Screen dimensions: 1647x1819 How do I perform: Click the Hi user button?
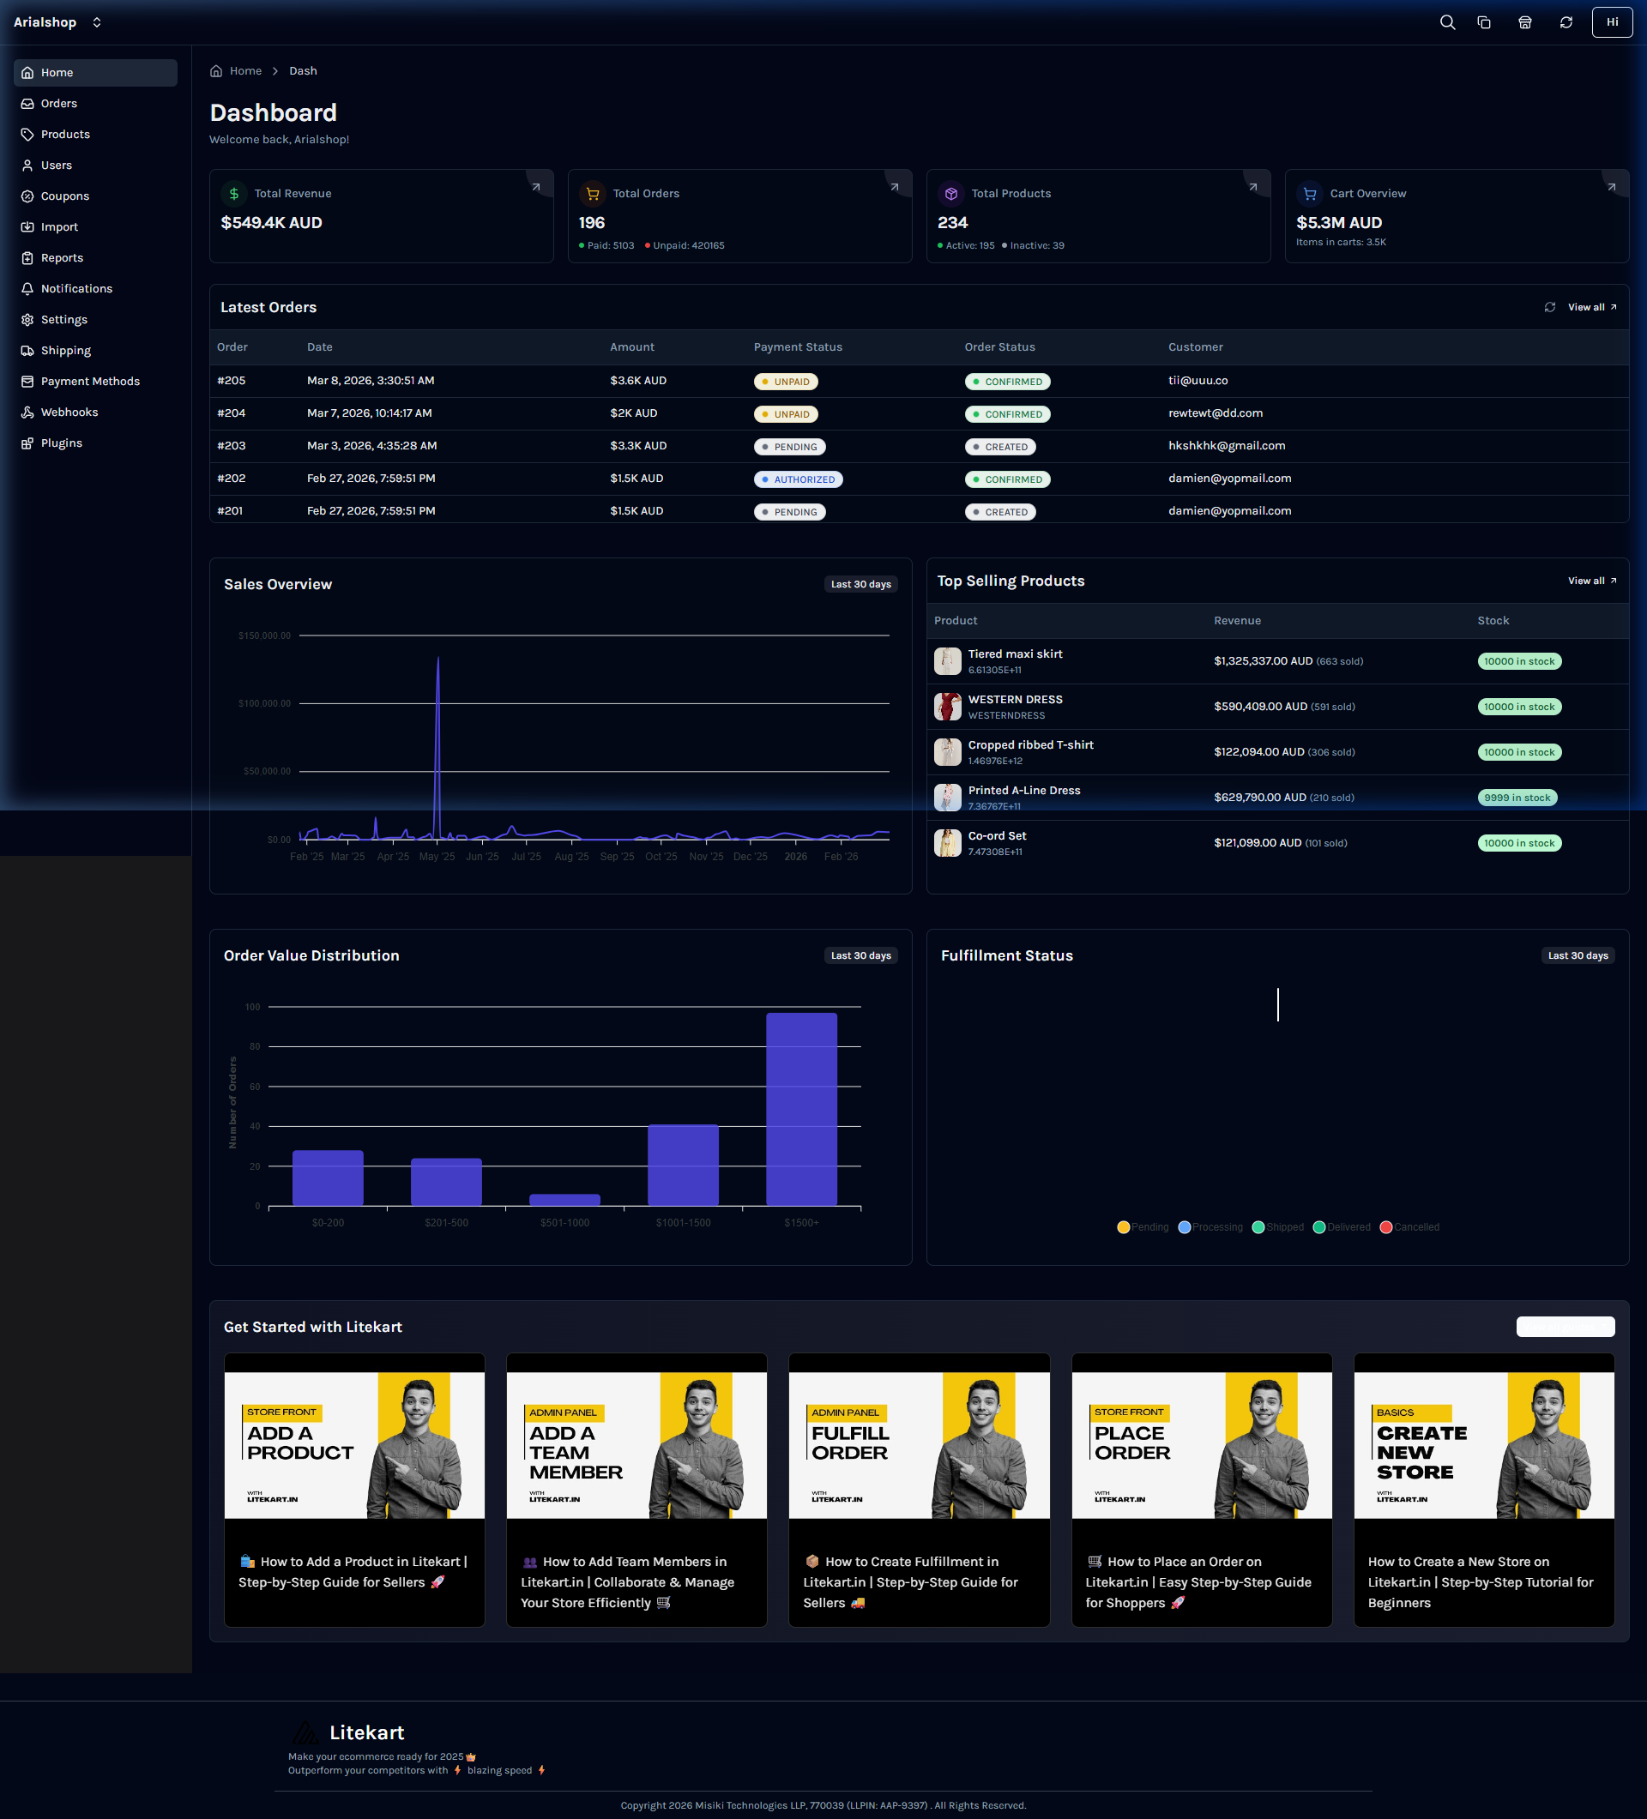(1612, 22)
